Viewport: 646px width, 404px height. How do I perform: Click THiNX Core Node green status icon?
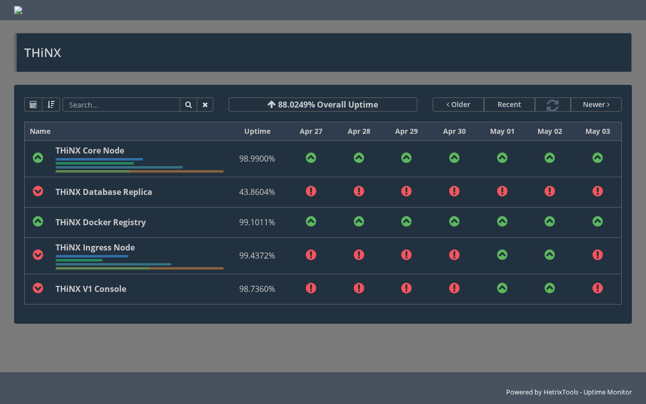click(38, 158)
